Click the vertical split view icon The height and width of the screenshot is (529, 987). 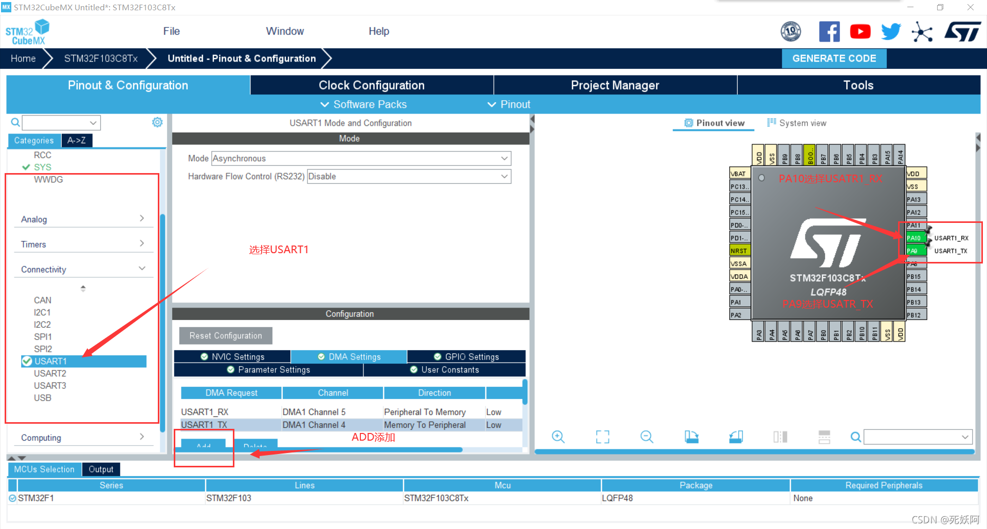[x=780, y=437]
